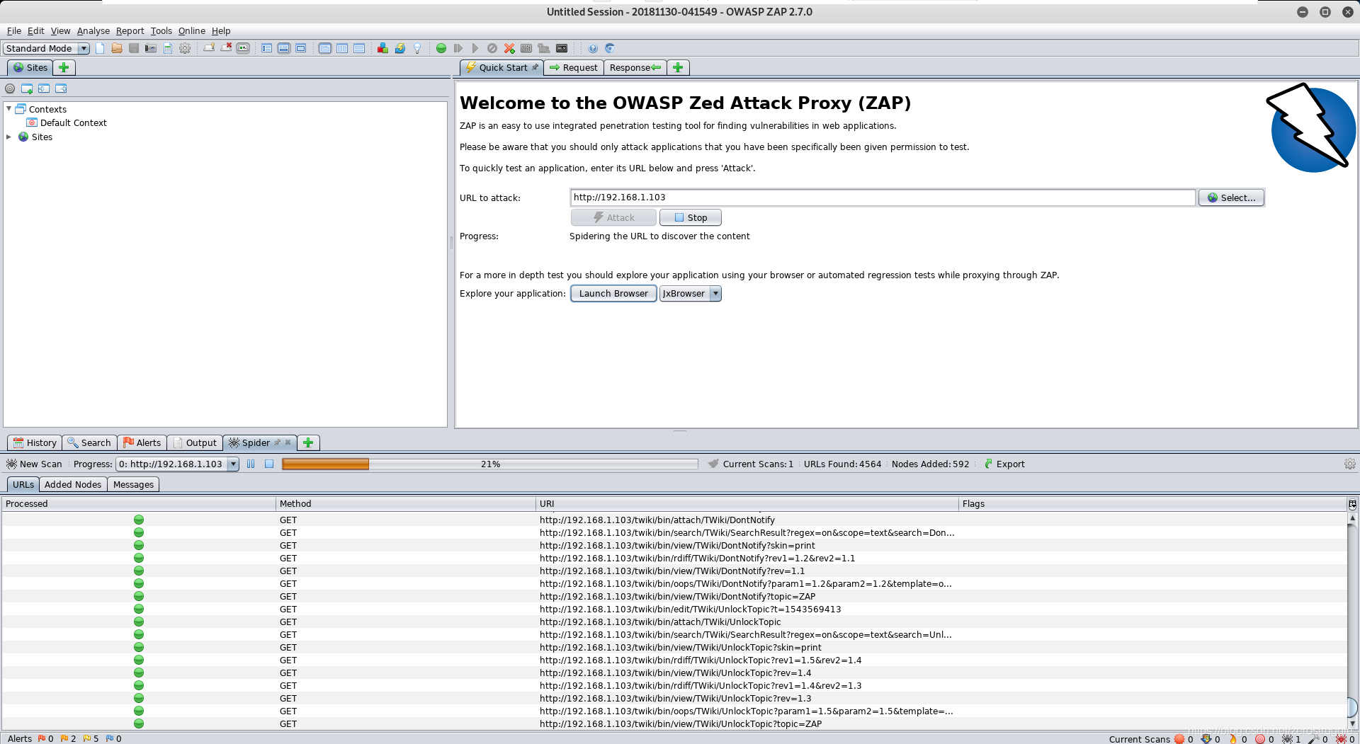Click the light bulb toolbar icon
Viewport: 1360px width, 744px height.
coord(417,48)
